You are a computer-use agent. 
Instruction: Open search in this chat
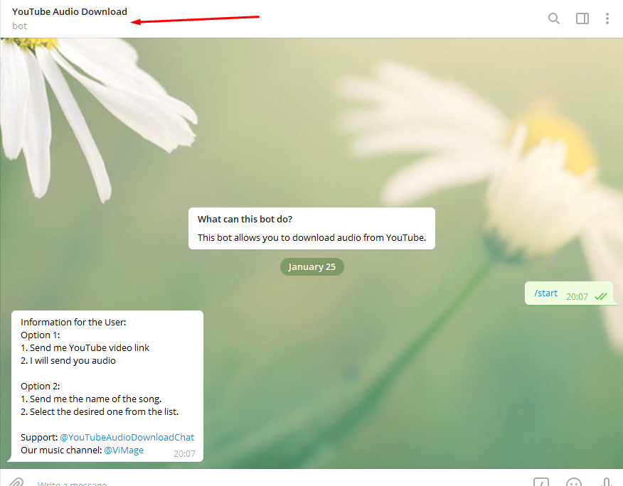tap(553, 18)
